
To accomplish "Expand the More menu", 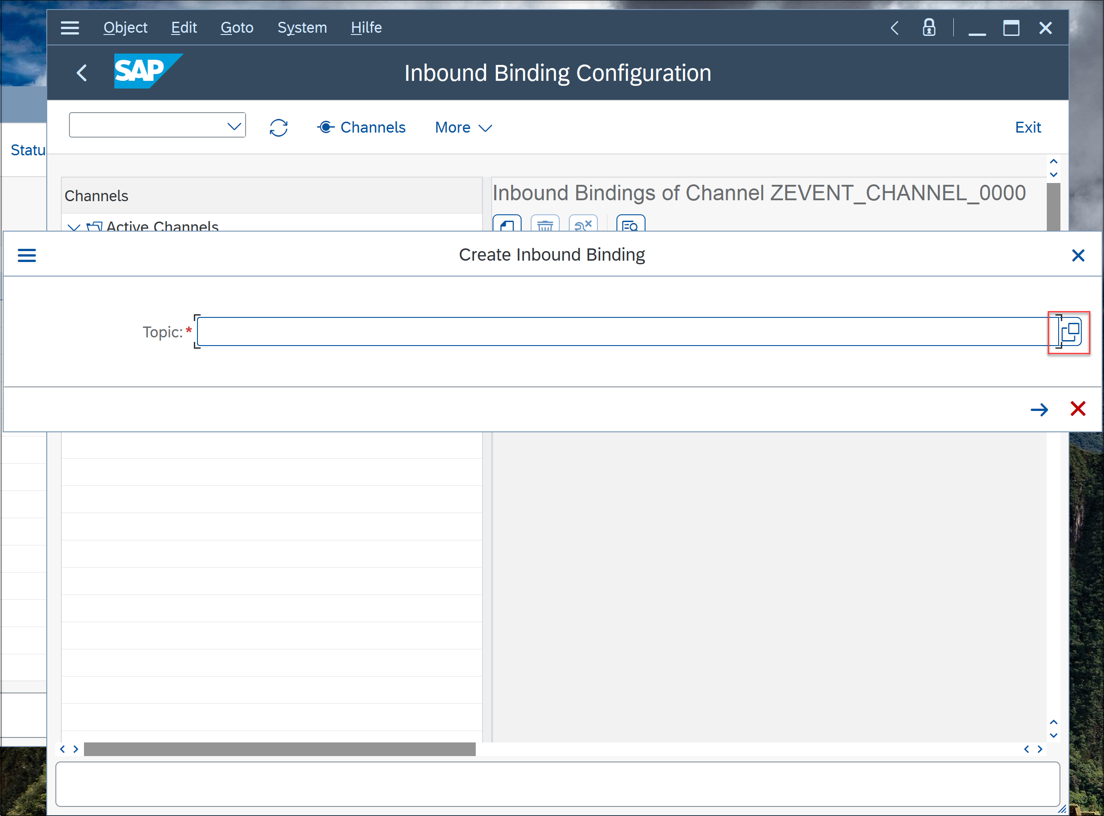I will 463,128.
